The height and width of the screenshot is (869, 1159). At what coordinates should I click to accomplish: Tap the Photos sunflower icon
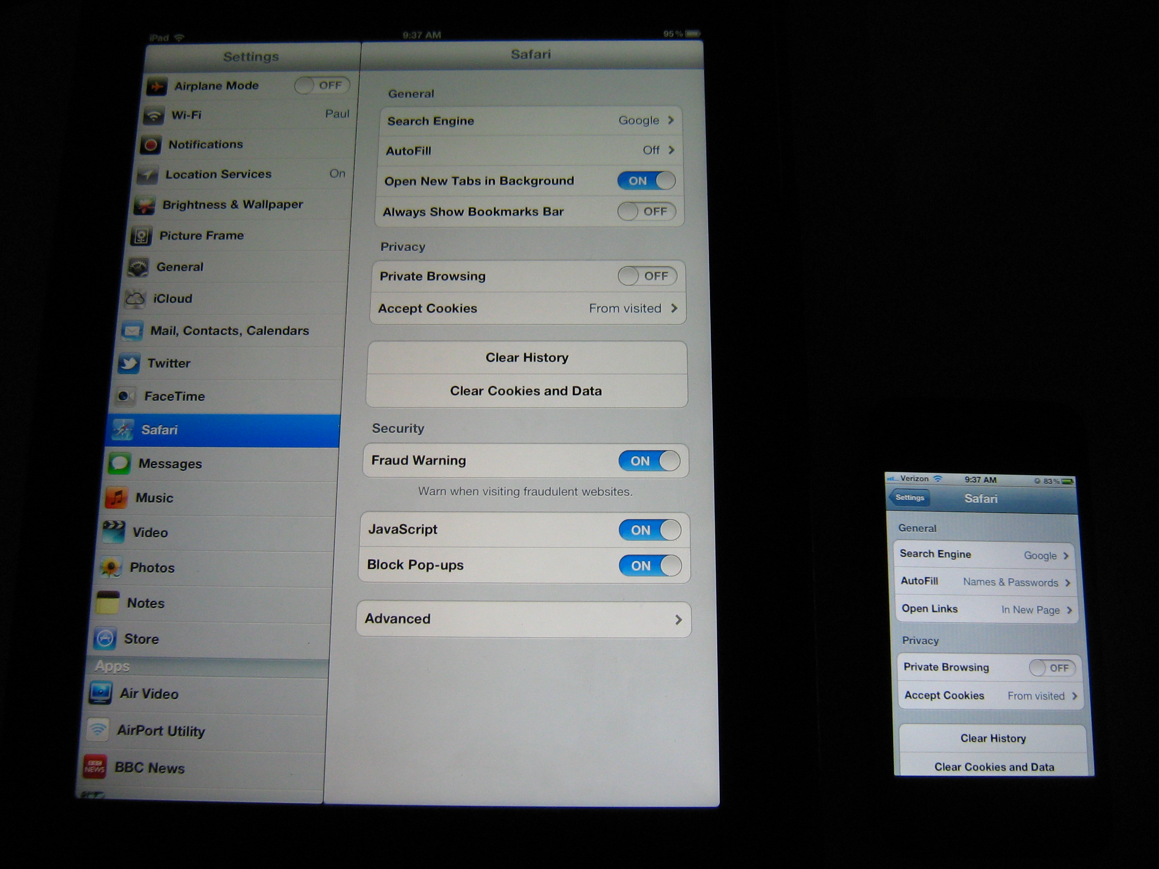[110, 567]
